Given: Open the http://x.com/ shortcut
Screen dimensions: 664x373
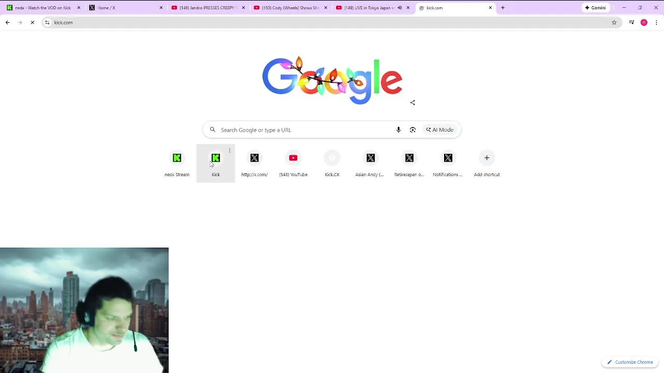Looking at the screenshot, I should [x=254, y=163].
